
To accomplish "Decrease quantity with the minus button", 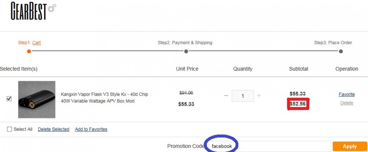I will coord(226,96).
